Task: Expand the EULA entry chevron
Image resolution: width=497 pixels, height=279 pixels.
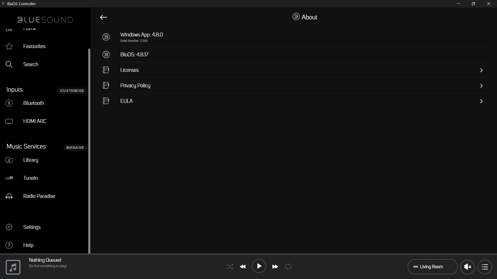Action: point(481,101)
